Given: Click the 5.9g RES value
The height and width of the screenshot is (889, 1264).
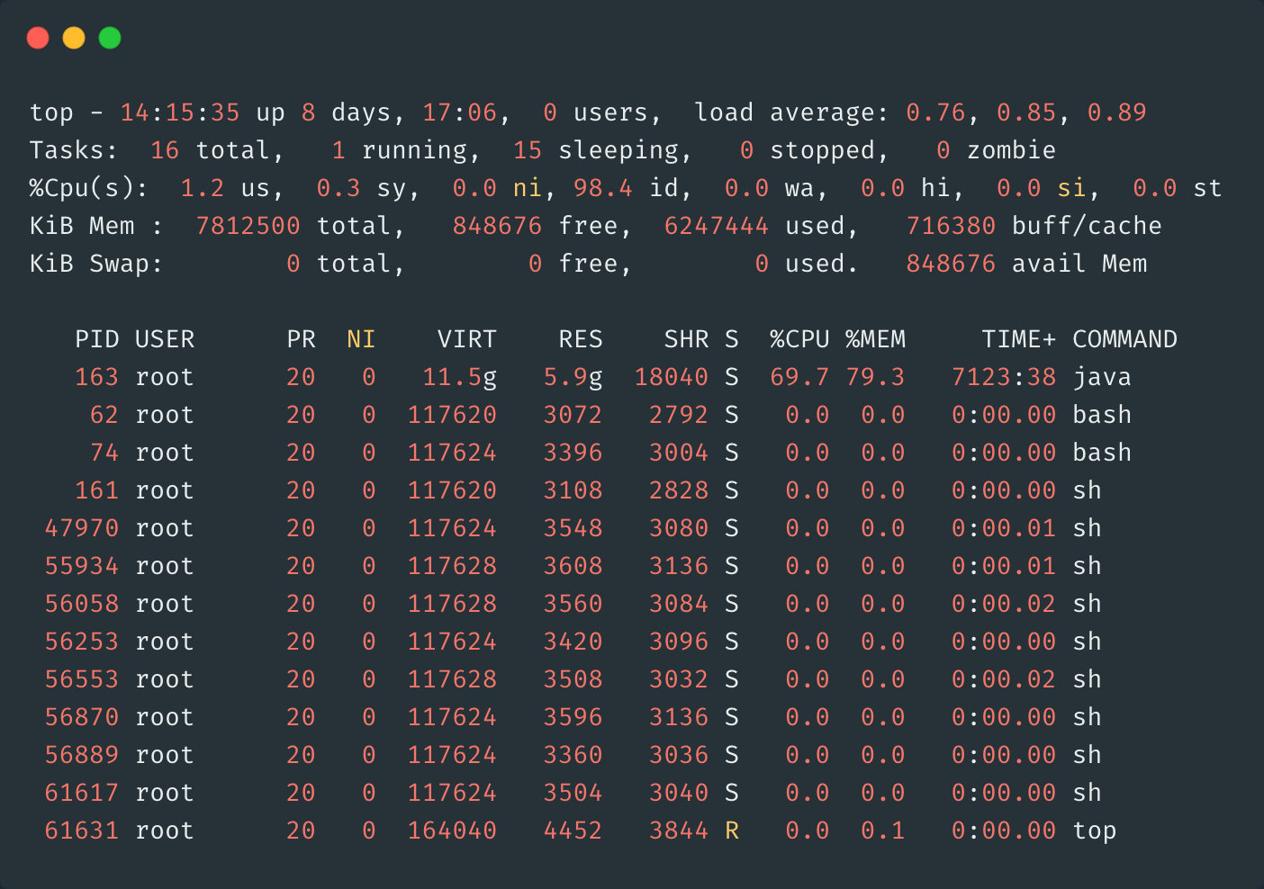Looking at the screenshot, I should pyautogui.click(x=573, y=377).
